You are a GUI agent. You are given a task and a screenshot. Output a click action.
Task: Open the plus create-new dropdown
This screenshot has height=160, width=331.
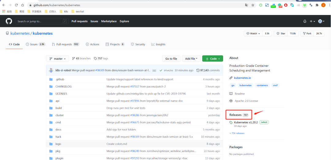312,21
